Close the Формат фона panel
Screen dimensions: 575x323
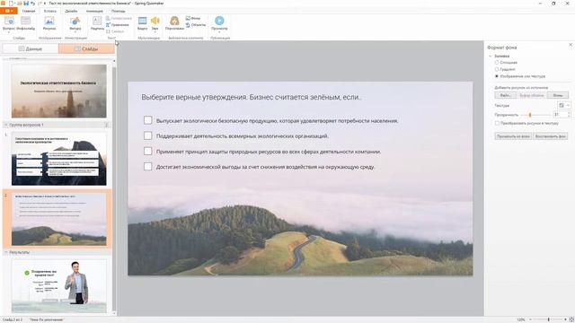(571, 45)
